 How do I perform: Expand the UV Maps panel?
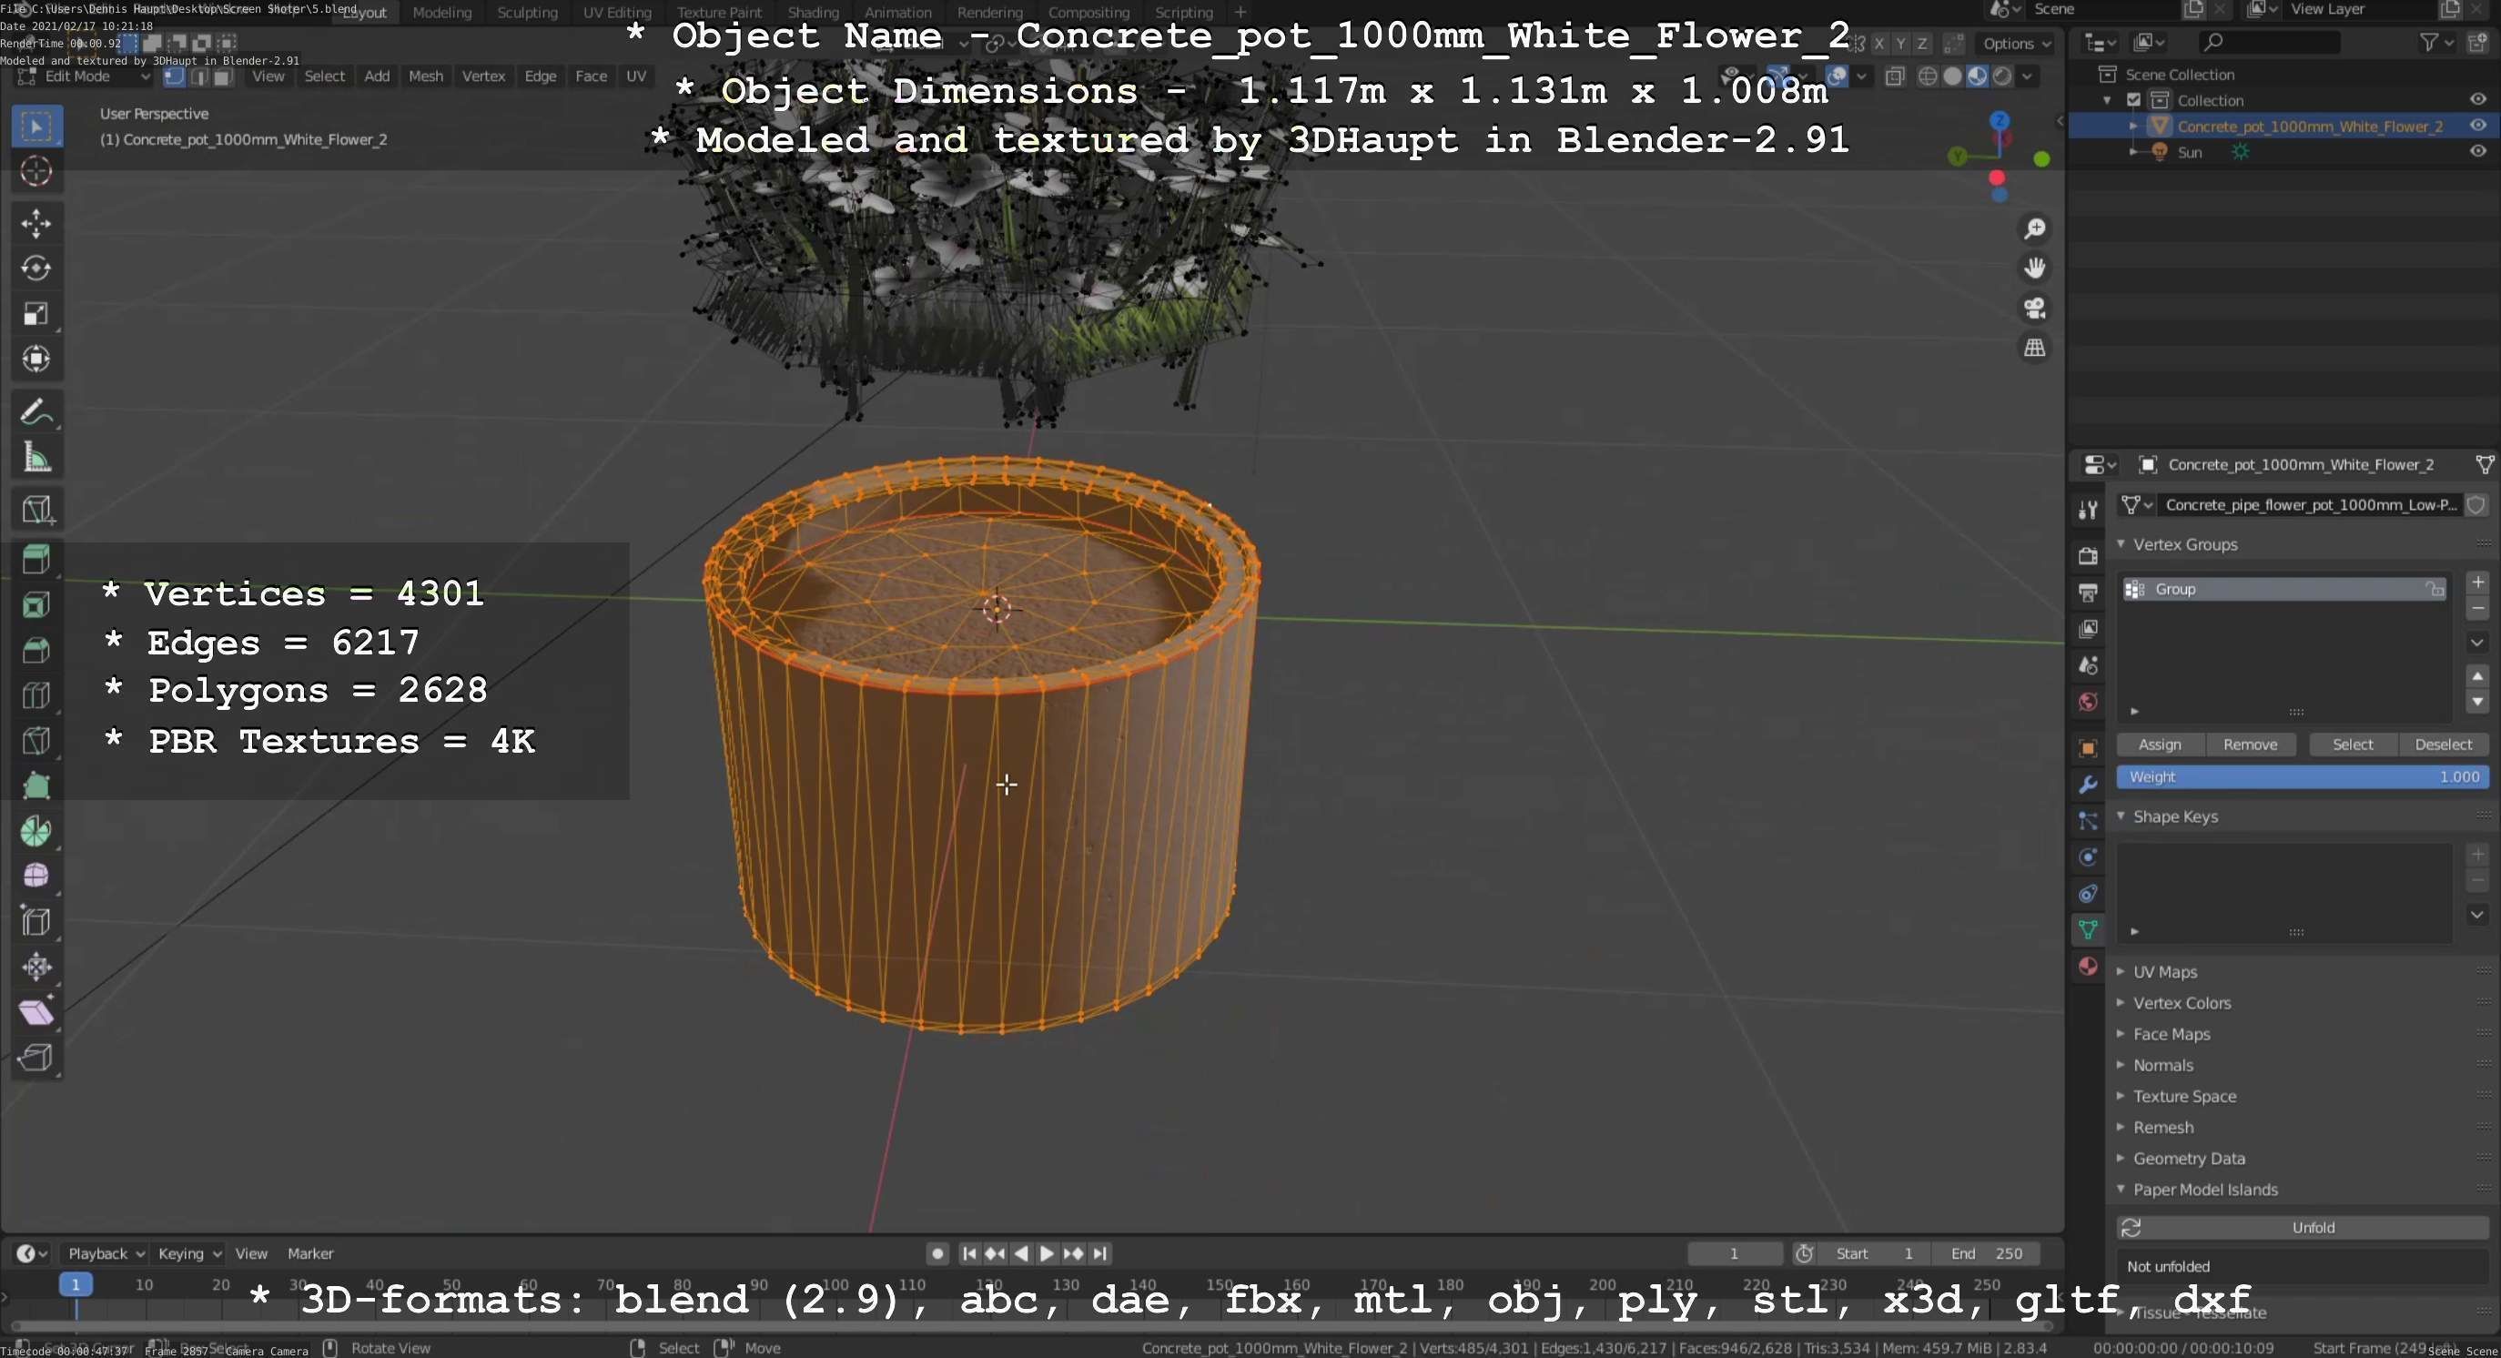2121,972
